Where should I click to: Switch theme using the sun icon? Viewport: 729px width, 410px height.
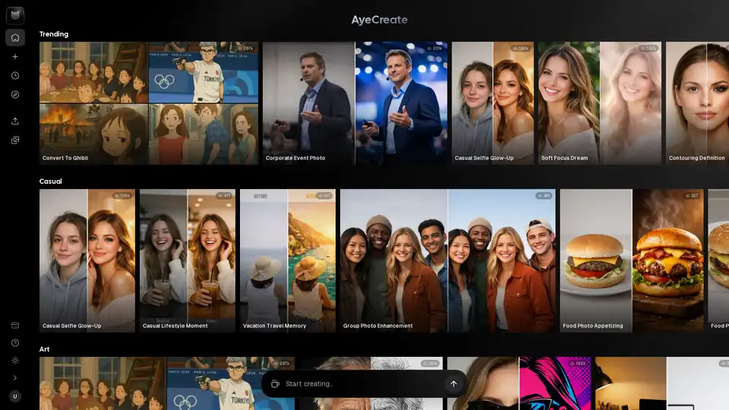coord(15,360)
